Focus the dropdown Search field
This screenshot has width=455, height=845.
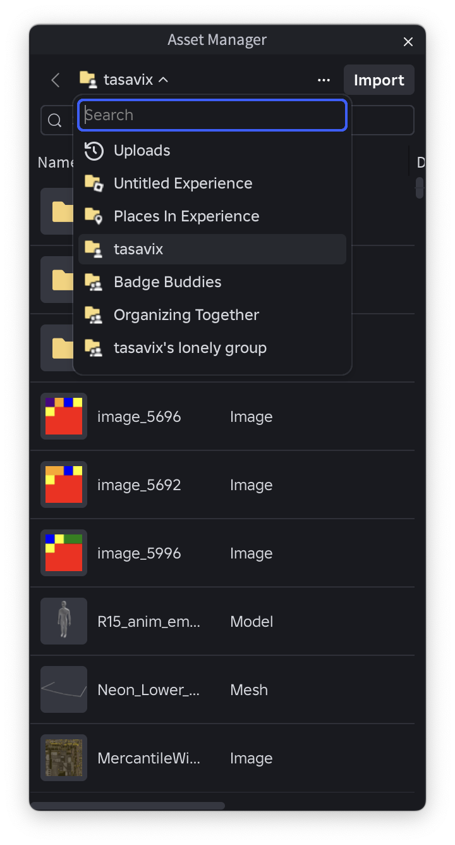click(x=212, y=115)
